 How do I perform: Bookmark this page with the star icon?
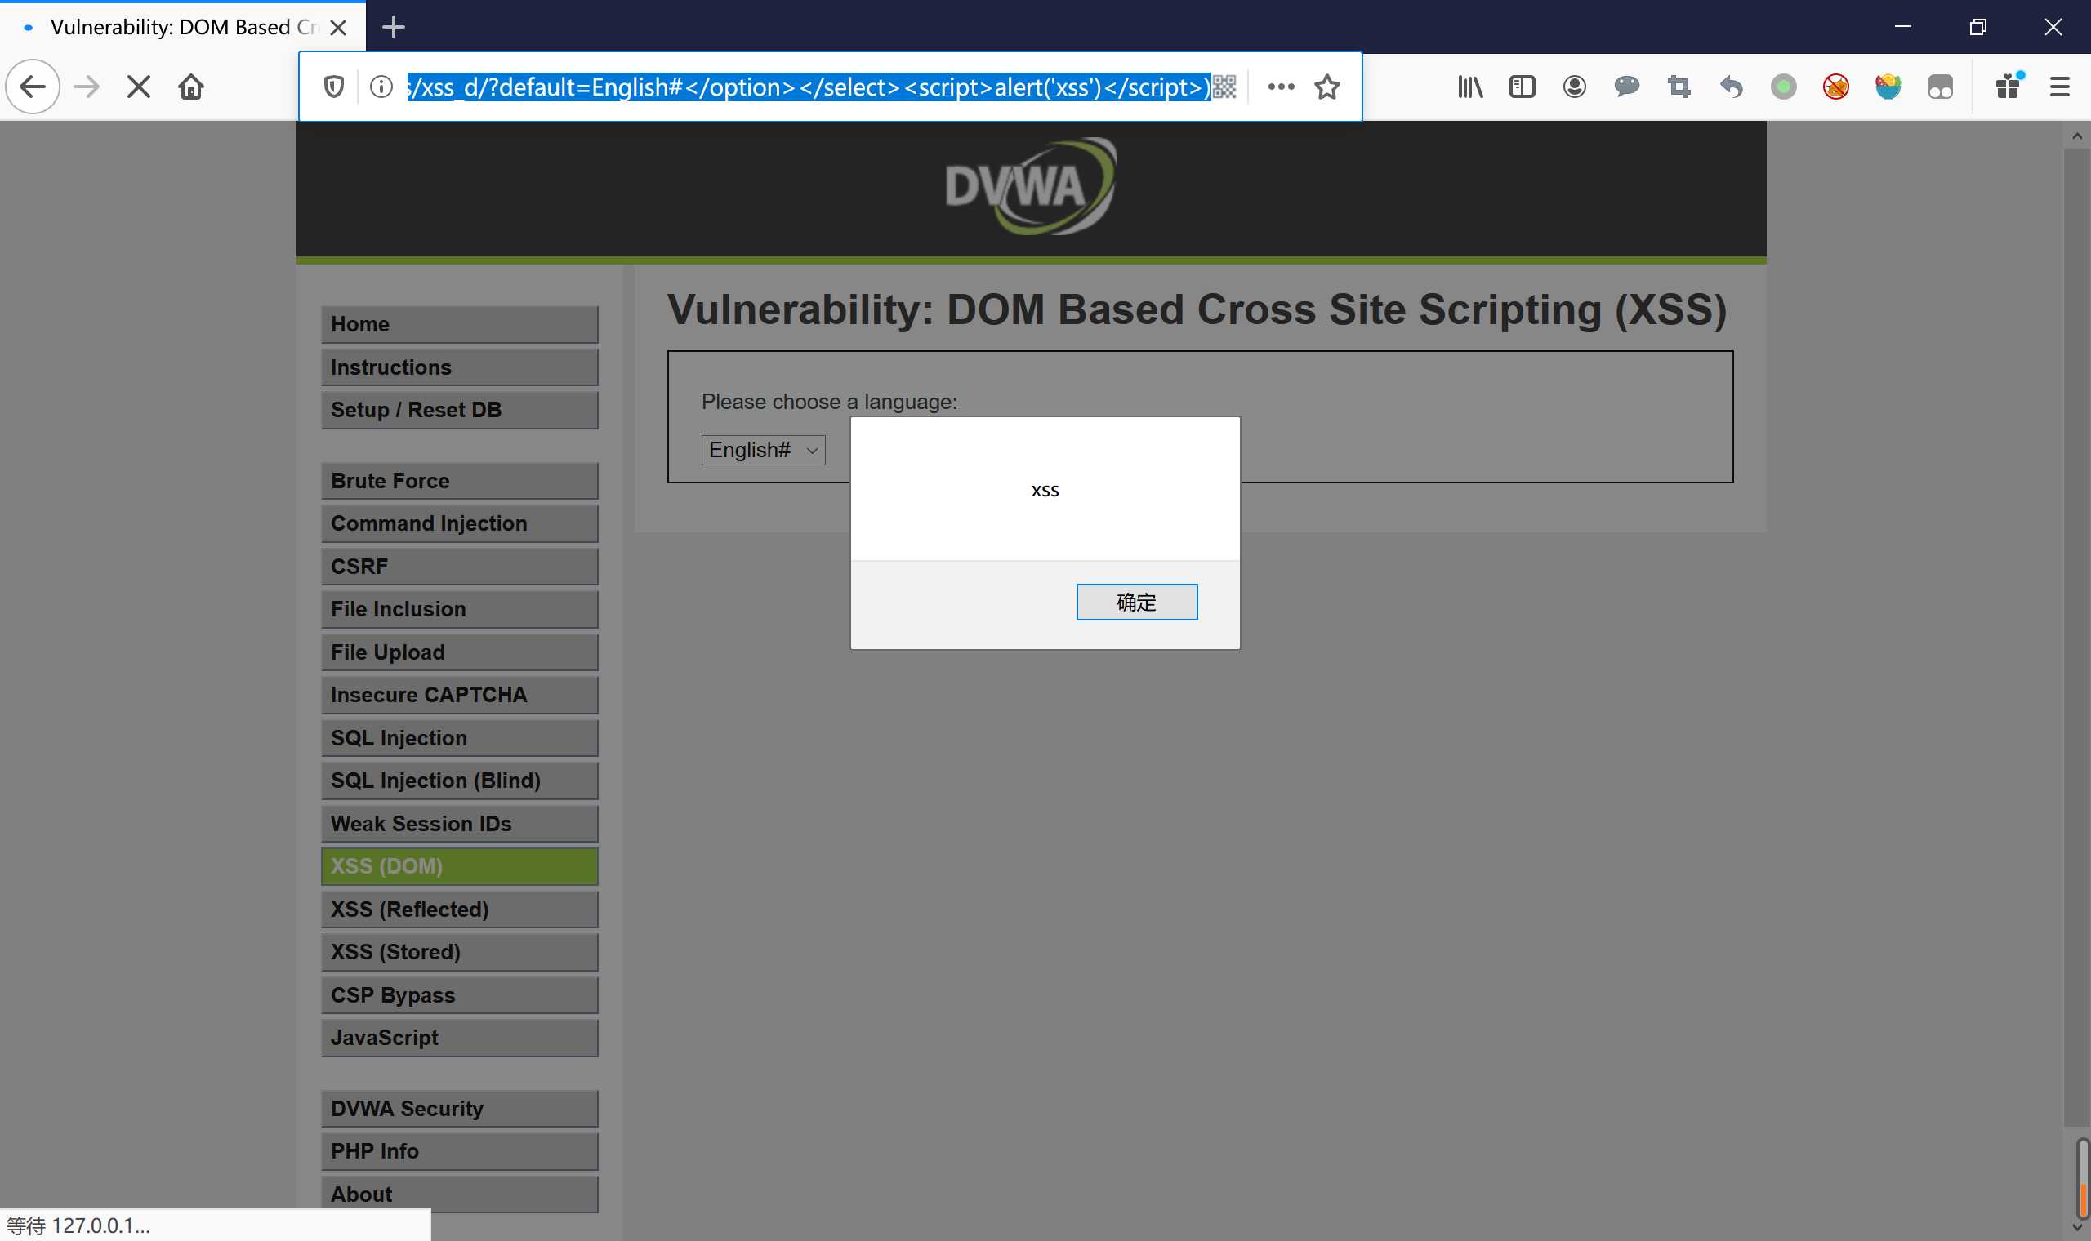click(1327, 86)
